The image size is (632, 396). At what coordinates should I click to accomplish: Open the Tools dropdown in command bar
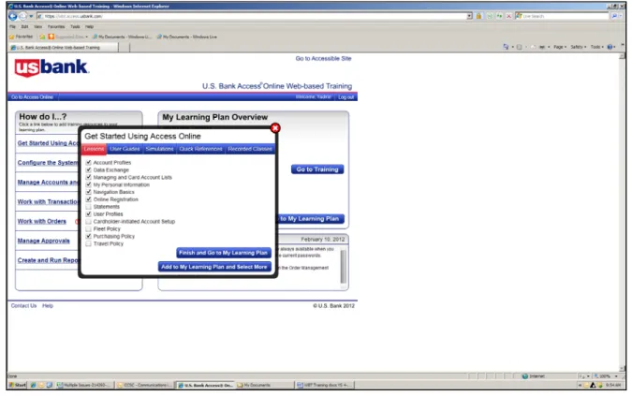pyautogui.click(x=597, y=47)
